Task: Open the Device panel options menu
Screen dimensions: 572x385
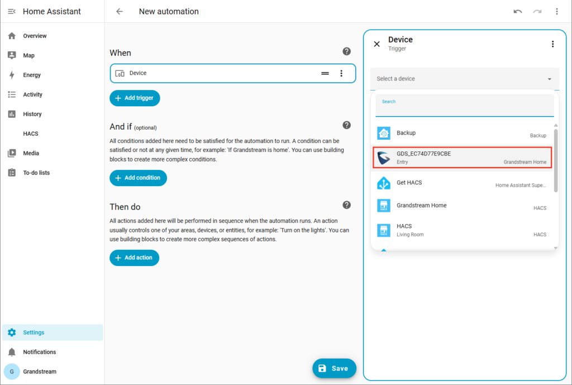Action: click(x=552, y=44)
